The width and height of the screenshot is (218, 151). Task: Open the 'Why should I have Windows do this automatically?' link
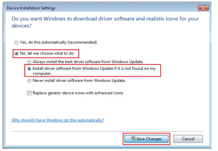(x=58, y=120)
